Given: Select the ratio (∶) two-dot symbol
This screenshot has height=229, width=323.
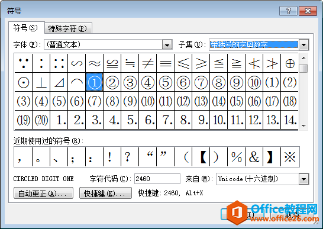Looking at the screenshot, I should pyautogui.click(x=41, y=63).
